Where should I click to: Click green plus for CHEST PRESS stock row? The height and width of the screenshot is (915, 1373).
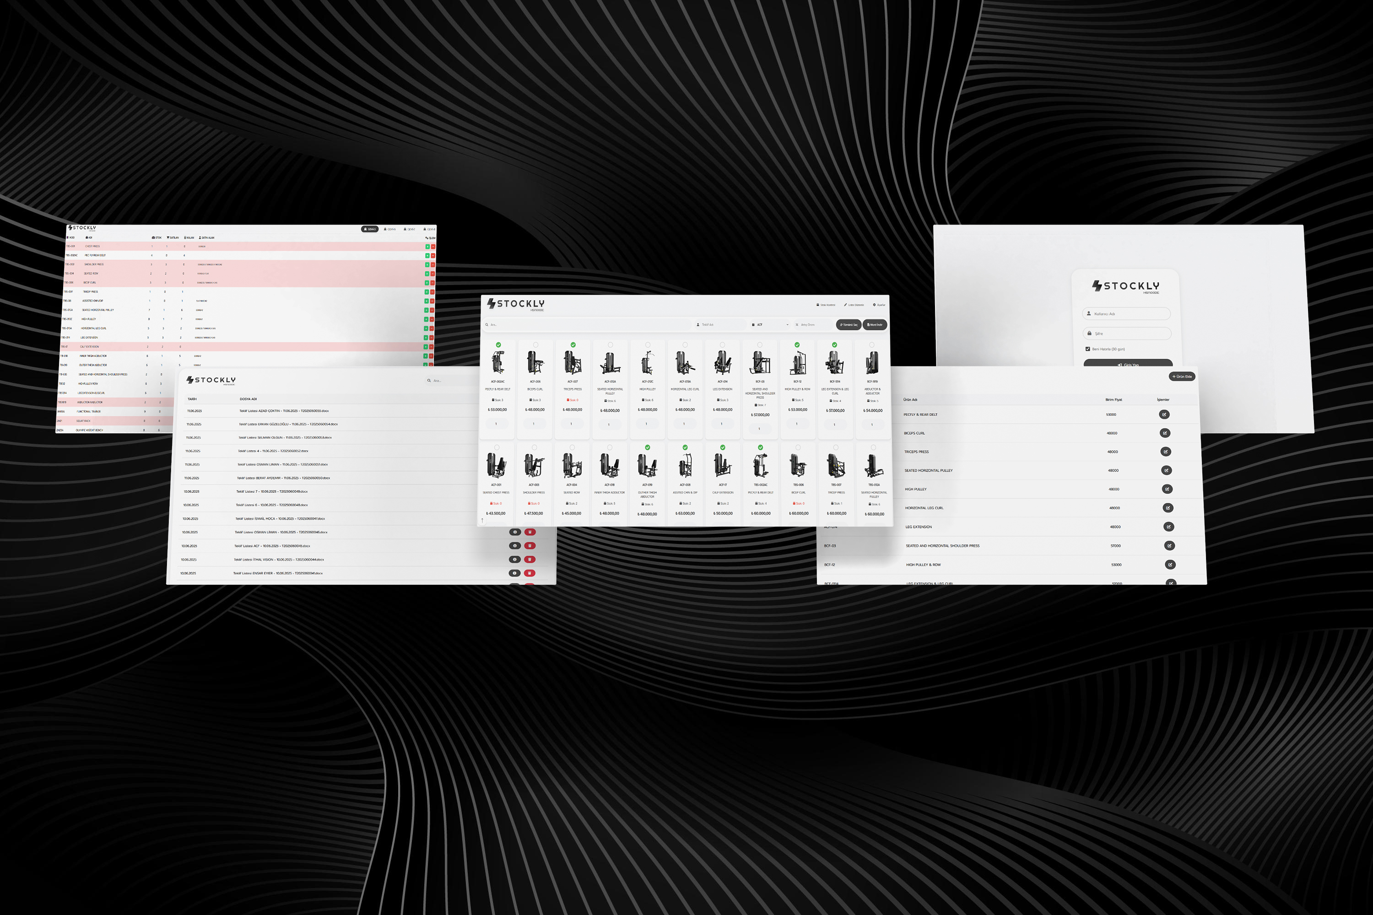pos(427,246)
